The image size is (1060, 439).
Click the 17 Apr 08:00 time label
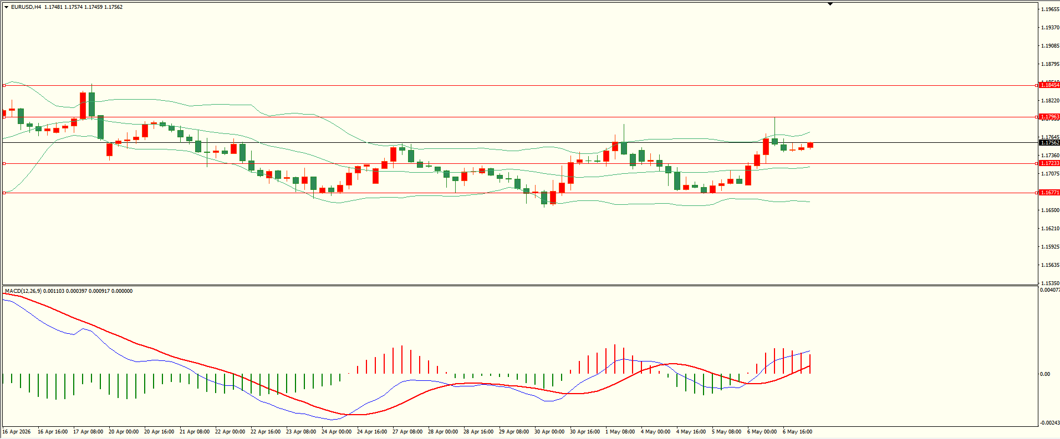coord(88,432)
